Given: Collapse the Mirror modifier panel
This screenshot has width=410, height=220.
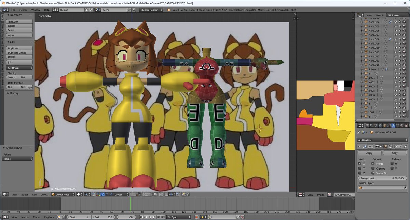Looking at the screenshot, I should [x=359, y=146].
